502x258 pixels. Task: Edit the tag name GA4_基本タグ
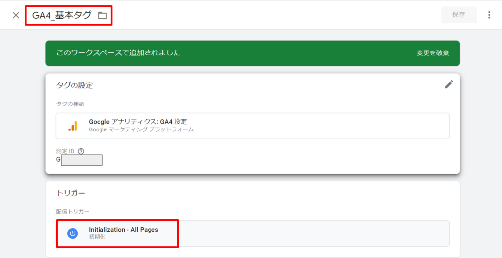tap(62, 15)
